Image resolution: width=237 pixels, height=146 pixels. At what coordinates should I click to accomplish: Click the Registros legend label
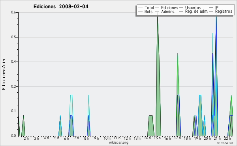(224, 11)
